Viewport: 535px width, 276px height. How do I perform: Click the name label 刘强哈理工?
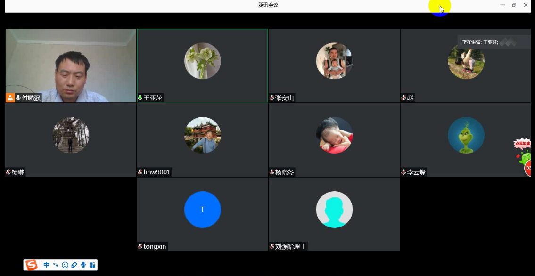290,246
